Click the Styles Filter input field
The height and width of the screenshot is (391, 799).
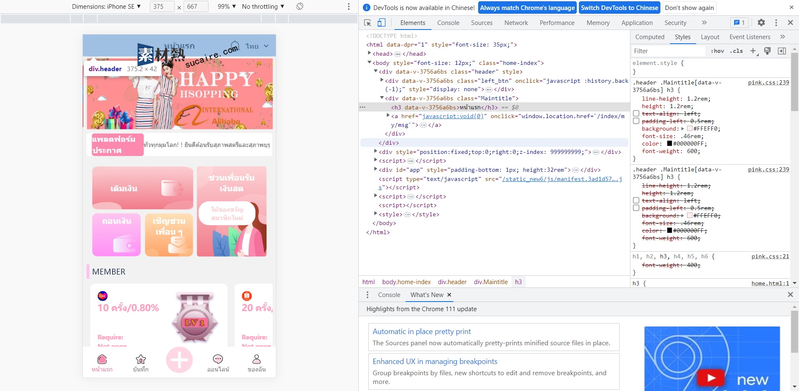pos(668,51)
